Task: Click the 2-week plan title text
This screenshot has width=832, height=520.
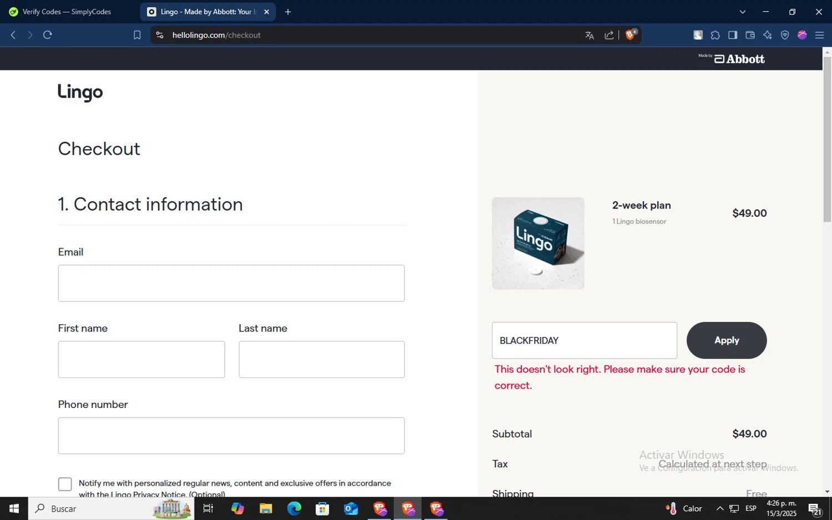Action: click(x=642, y=205)
